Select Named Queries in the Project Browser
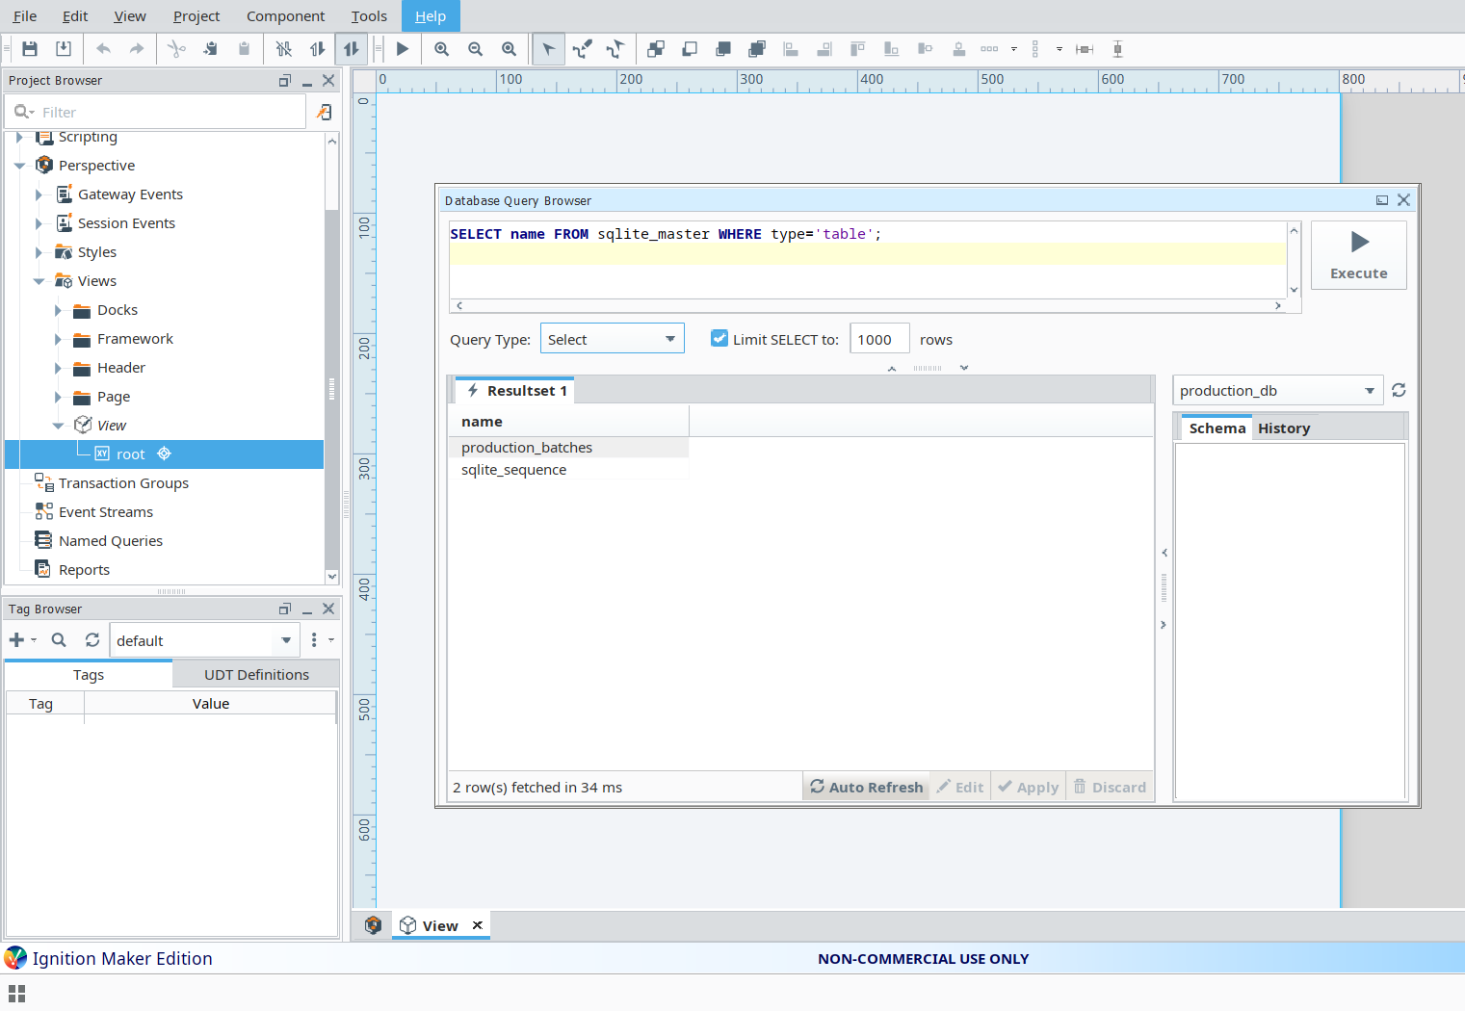The height and width of the screenshot is (1011, 1465). tap(111, 540)
